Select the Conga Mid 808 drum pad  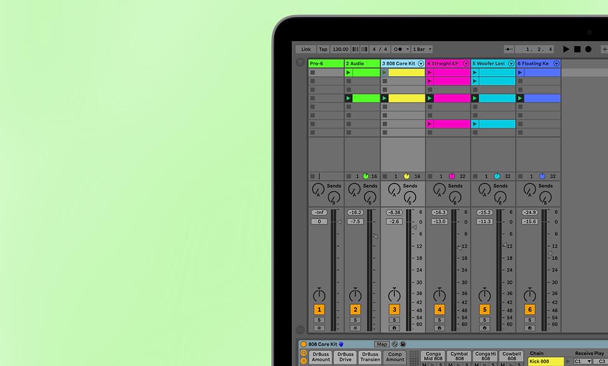(433, 356)
